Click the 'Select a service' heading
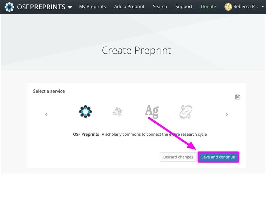Viewport: 266px width, 198px height. [x=49, y=91]
